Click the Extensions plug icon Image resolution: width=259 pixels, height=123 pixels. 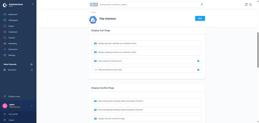pos(5,49)
